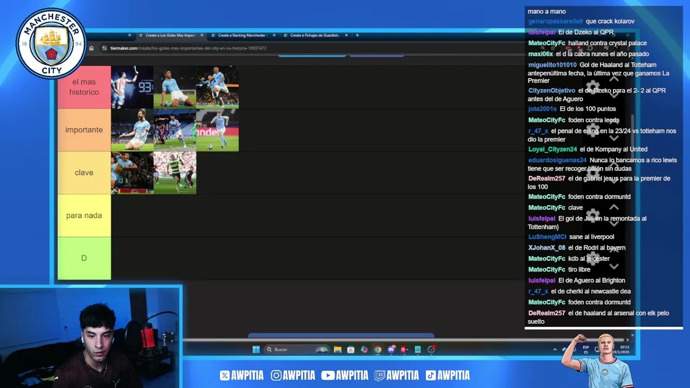Move 'para nada' row up with chevron

(x=614, y=207)
